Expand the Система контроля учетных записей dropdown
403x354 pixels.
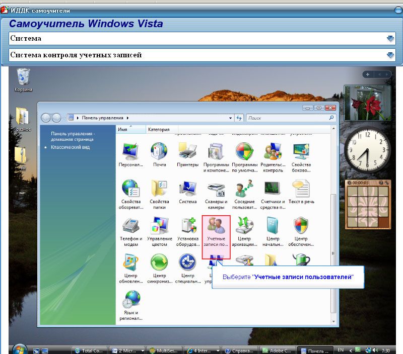tap(390, 55)
